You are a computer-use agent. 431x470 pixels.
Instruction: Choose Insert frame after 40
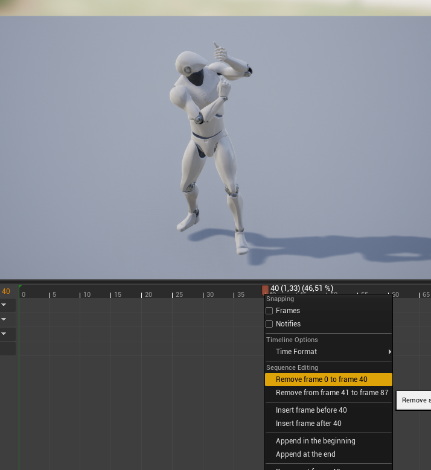[328, 424]
